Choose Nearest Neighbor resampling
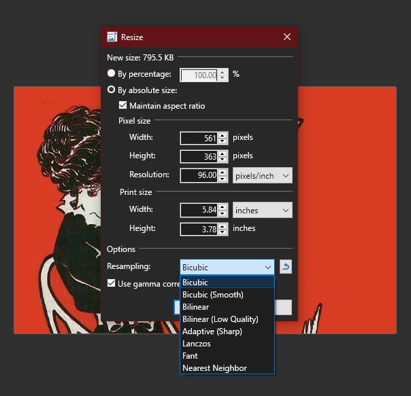This screenshot has width=411, height=396. 215,368
